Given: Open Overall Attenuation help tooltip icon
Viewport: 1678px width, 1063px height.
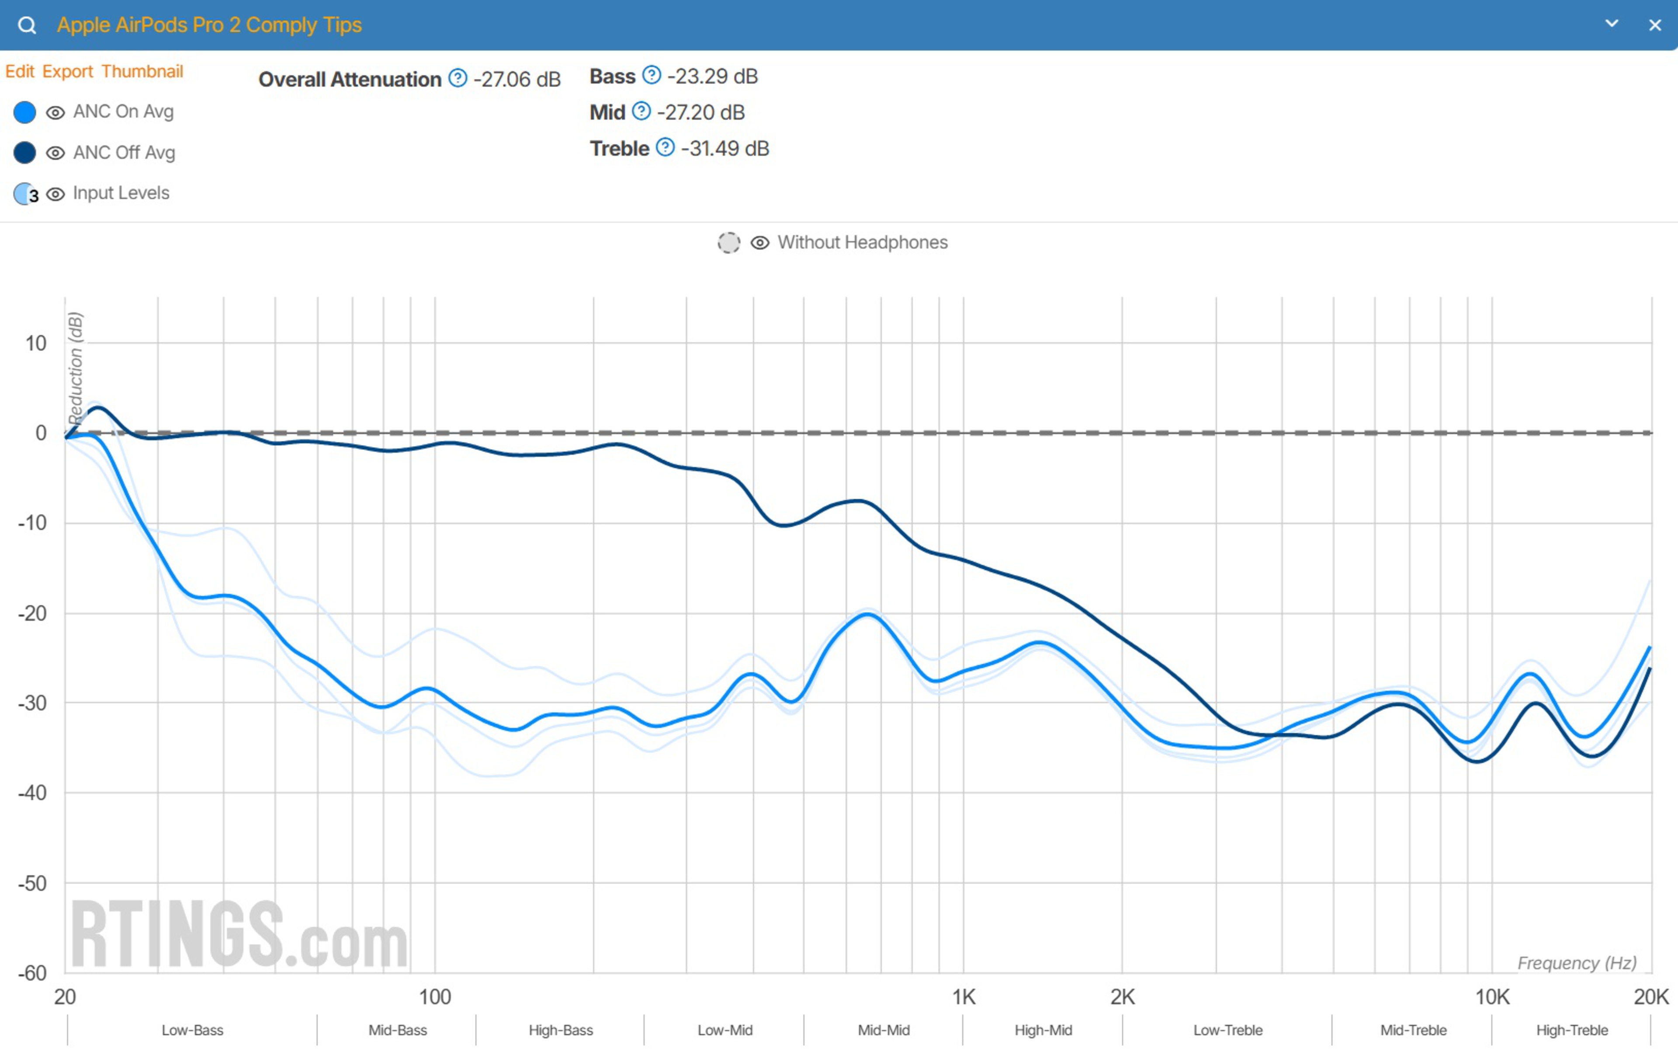Looking at the screenshot, I should pos(458,78).
